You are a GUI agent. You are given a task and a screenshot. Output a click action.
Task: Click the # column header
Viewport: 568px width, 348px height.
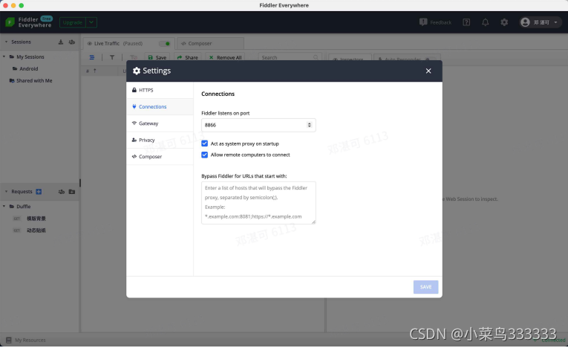coord(88,71)
